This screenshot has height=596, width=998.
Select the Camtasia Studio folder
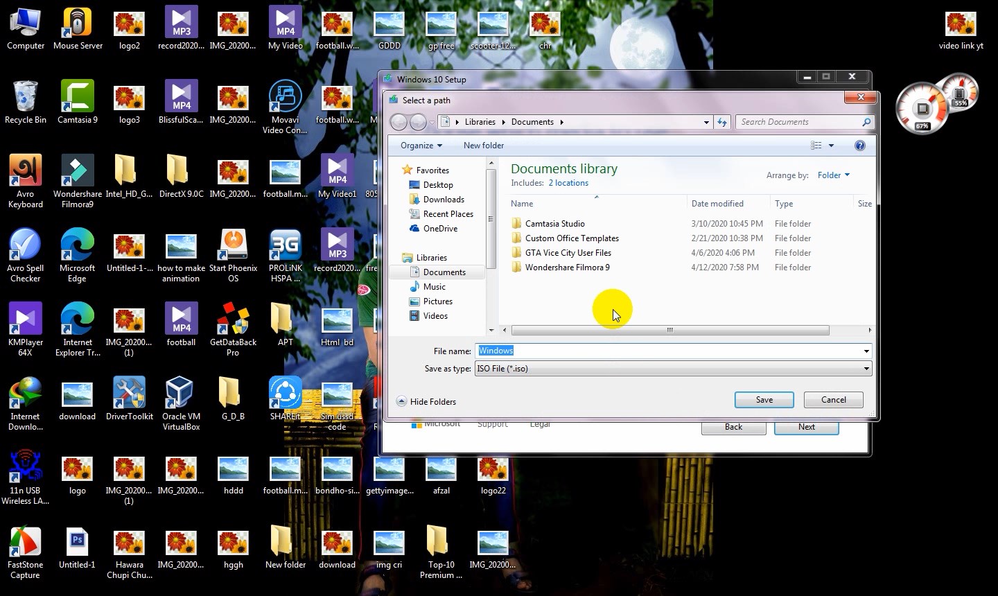pos(554,224)
